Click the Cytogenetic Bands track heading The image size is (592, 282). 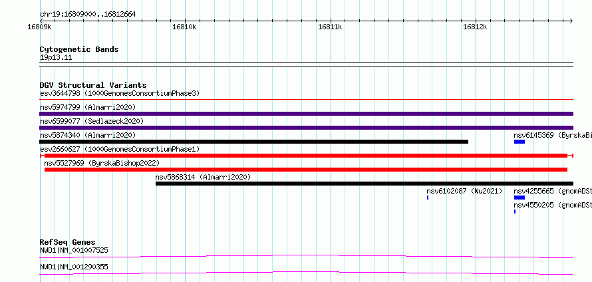pos(79,49)
